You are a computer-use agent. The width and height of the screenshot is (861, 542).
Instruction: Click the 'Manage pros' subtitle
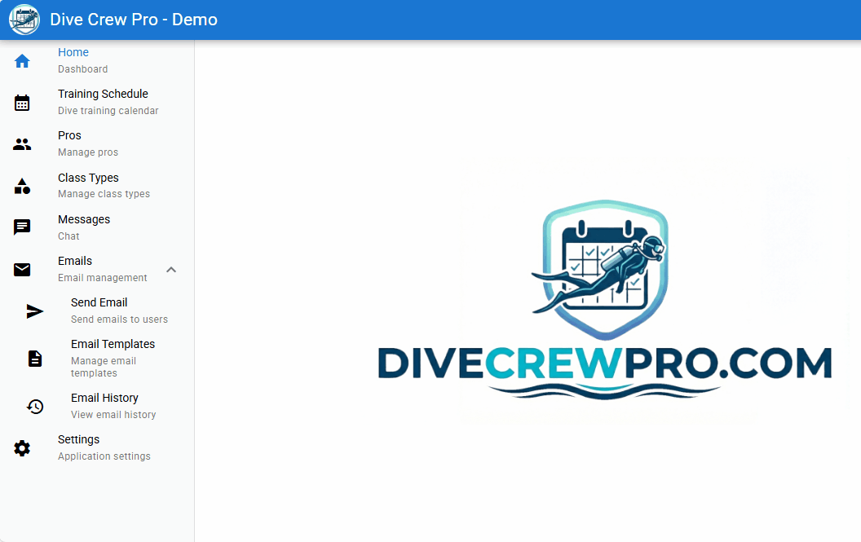(88, 152)
